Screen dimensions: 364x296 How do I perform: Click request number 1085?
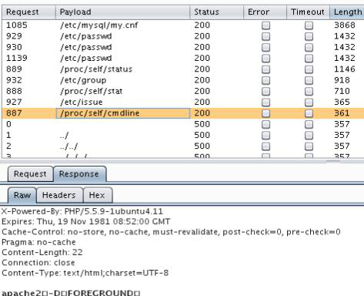click(17, 25)
